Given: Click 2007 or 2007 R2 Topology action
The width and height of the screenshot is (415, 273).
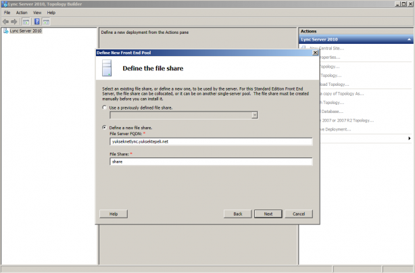Looking at the screenshot, I should point(347,120).
